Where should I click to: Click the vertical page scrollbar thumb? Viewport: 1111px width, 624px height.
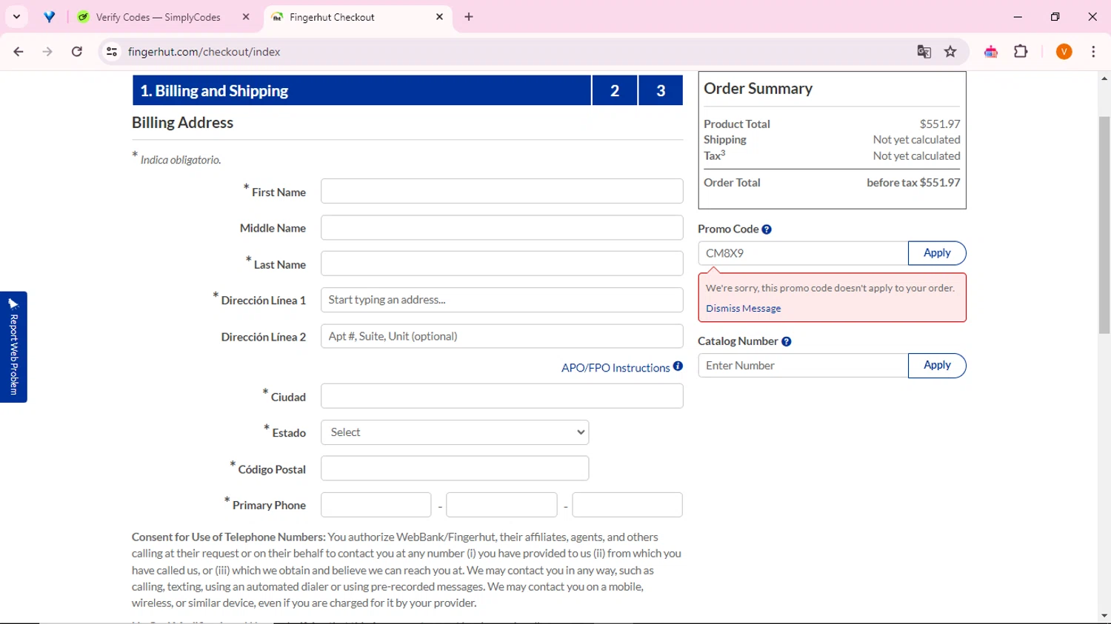pyautogui.click(x=1104, y=225)
